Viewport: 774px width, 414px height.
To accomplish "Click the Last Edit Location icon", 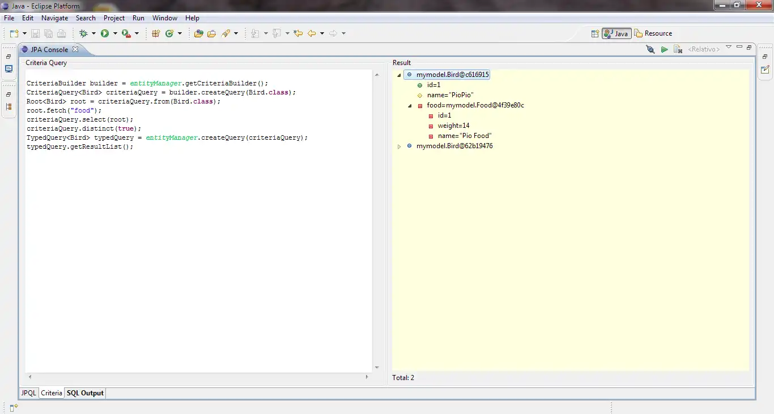I will [298, 34].
